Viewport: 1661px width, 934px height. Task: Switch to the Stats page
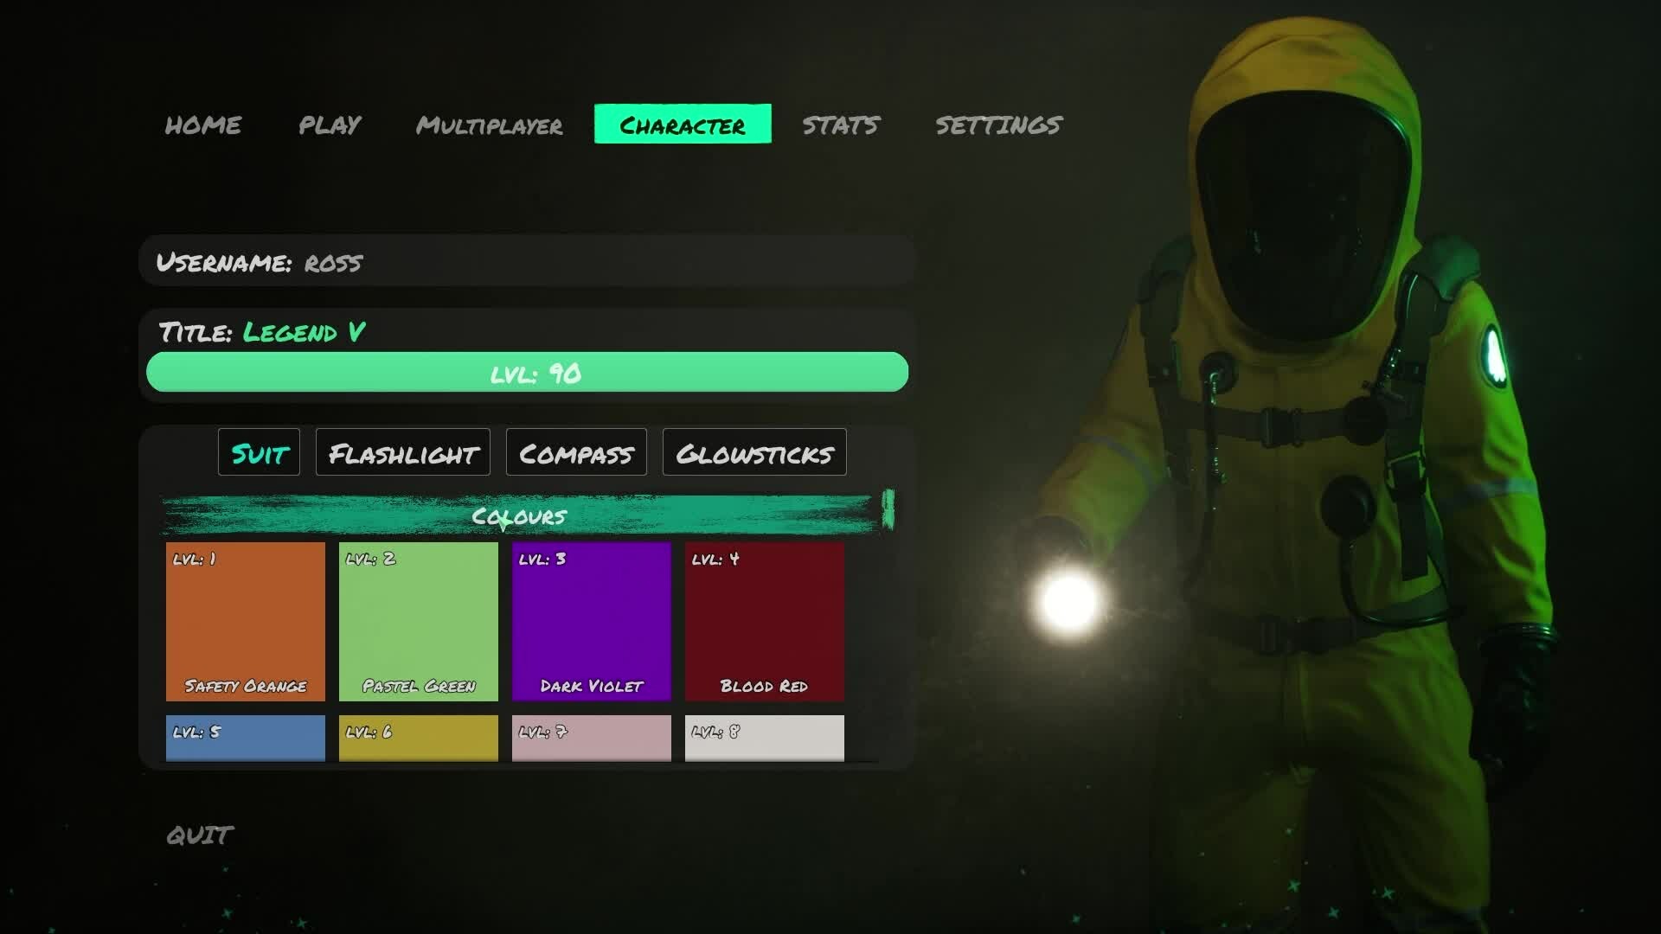[841, 125]
